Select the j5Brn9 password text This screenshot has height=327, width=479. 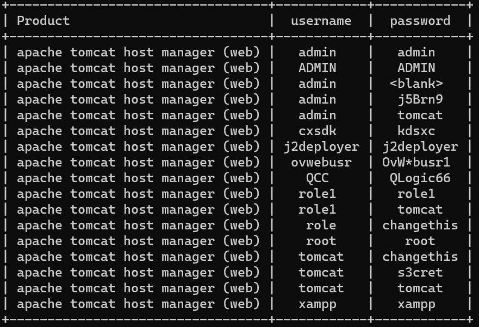[420, 100]
